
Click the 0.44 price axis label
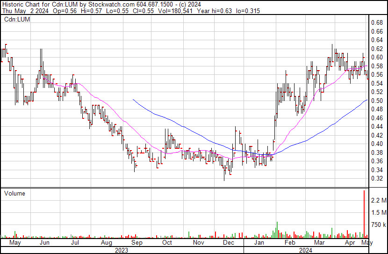click(x=377, y=126)
